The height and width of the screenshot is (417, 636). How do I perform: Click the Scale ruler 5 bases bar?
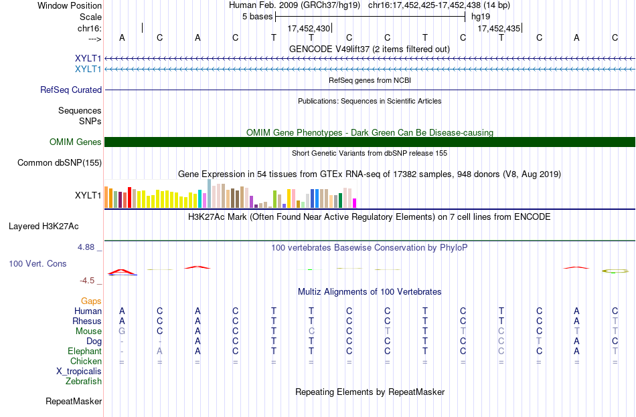[x=370, y=17]
